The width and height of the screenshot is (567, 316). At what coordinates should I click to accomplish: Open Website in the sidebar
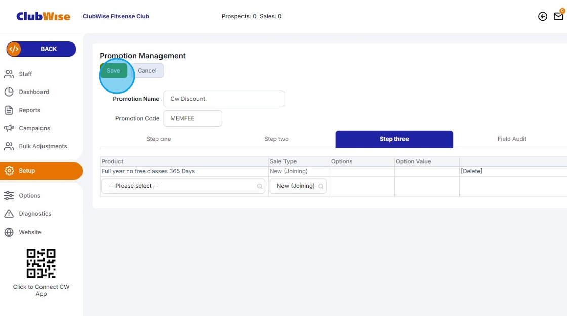pyautogui.click(x=30, y=232)
